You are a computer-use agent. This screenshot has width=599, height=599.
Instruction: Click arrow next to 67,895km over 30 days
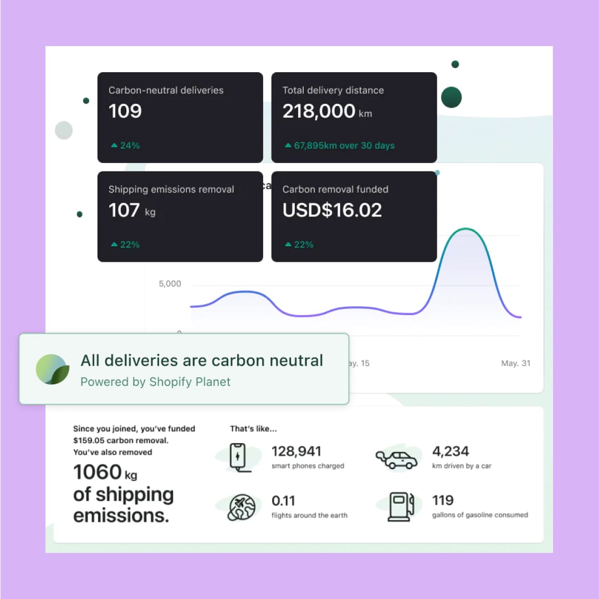coord(288,145)
